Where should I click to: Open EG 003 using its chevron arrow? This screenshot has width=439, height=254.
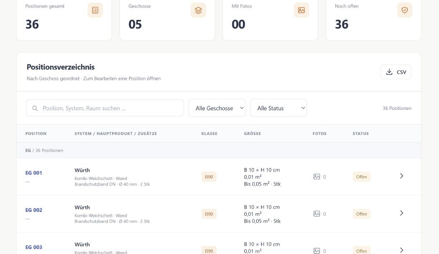point(401,250)
